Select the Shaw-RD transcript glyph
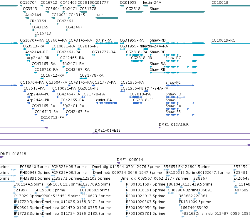The image size is (250, 218). coord(177,43)
